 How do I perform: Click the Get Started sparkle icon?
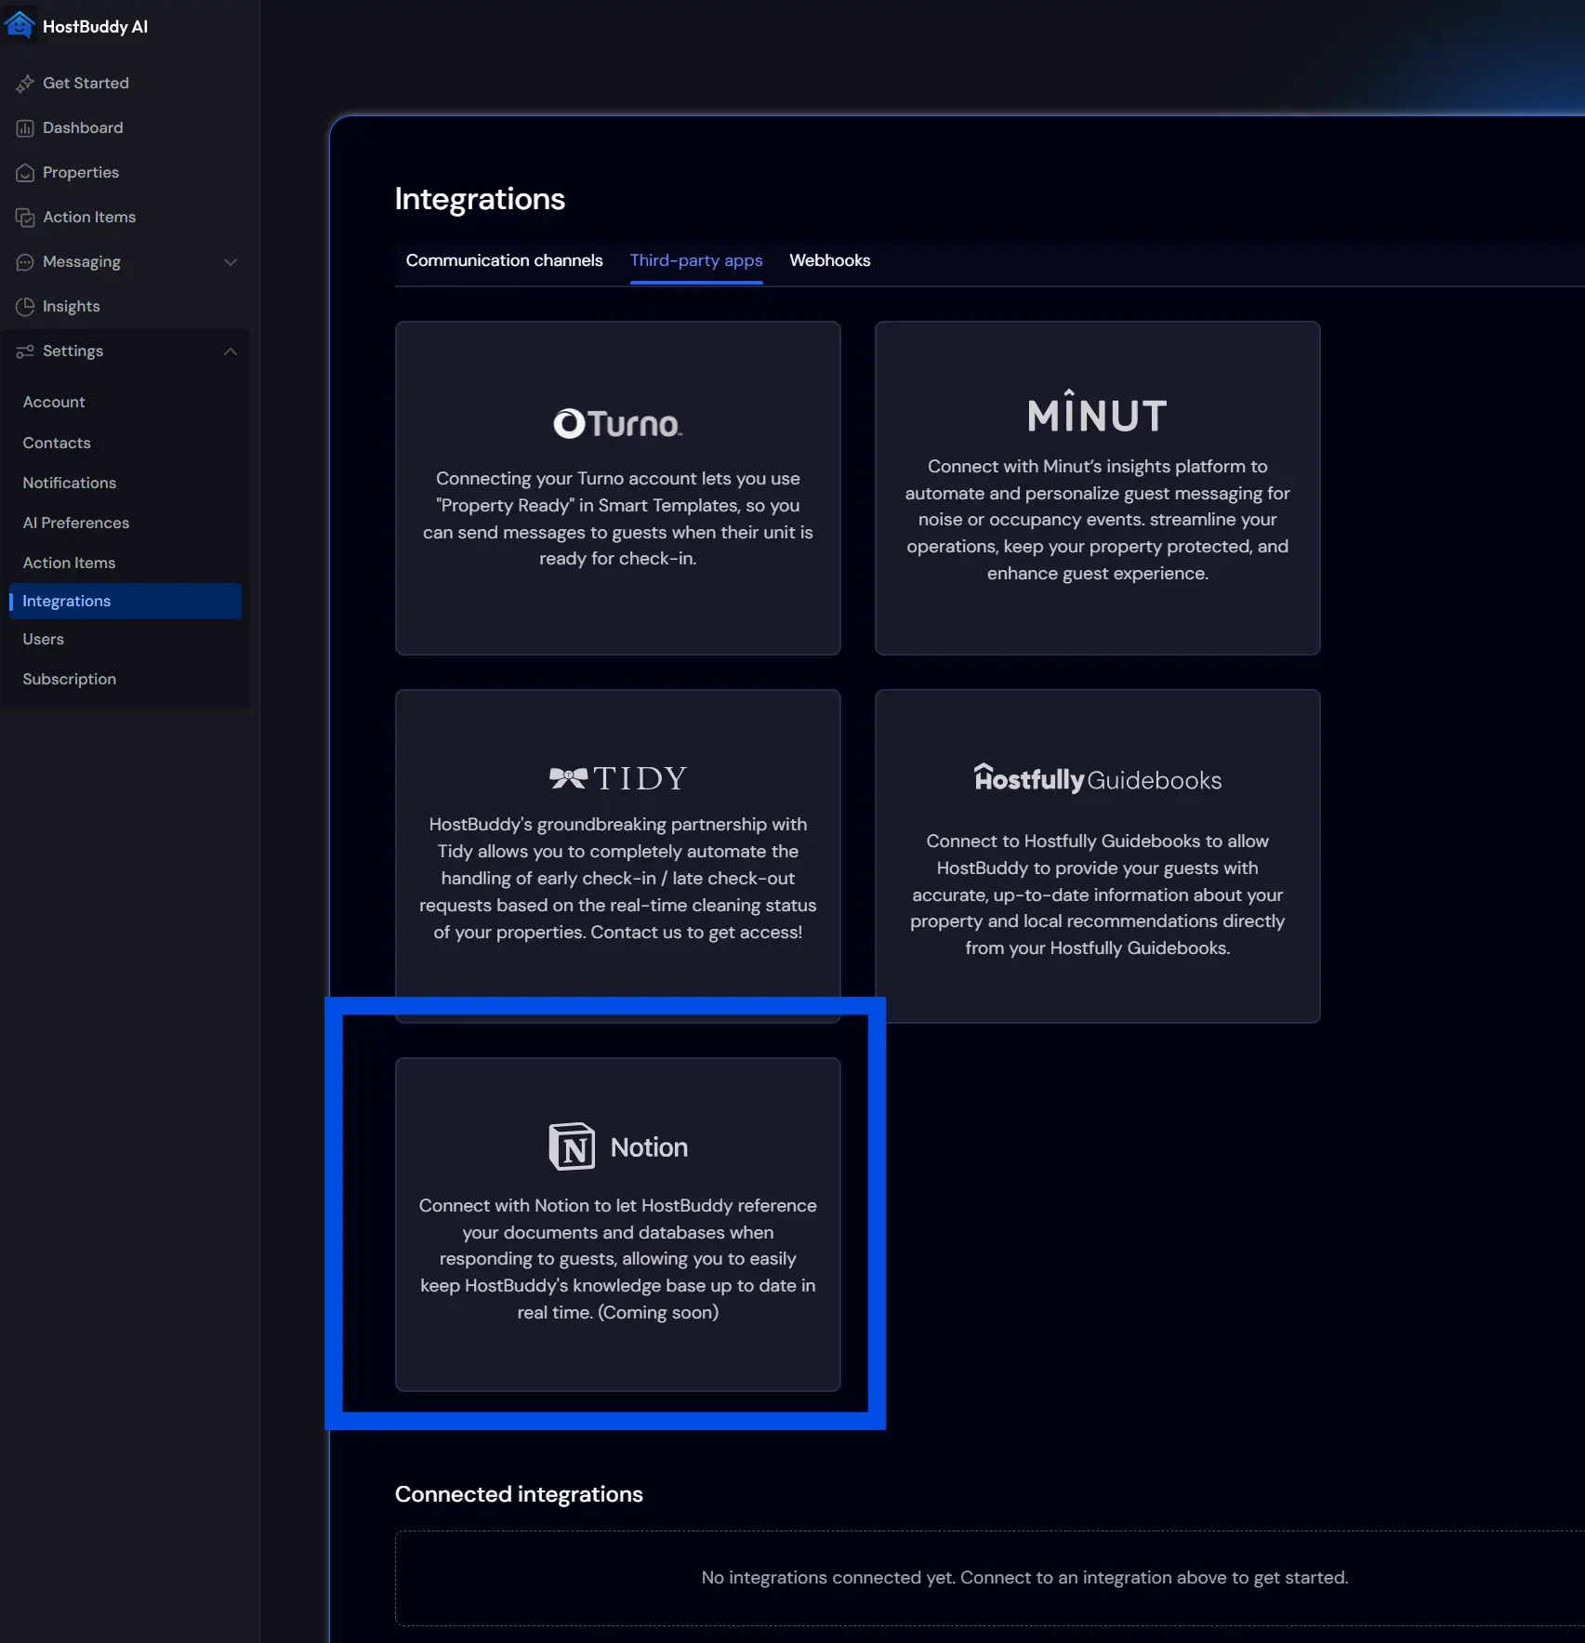coord(25,84)
